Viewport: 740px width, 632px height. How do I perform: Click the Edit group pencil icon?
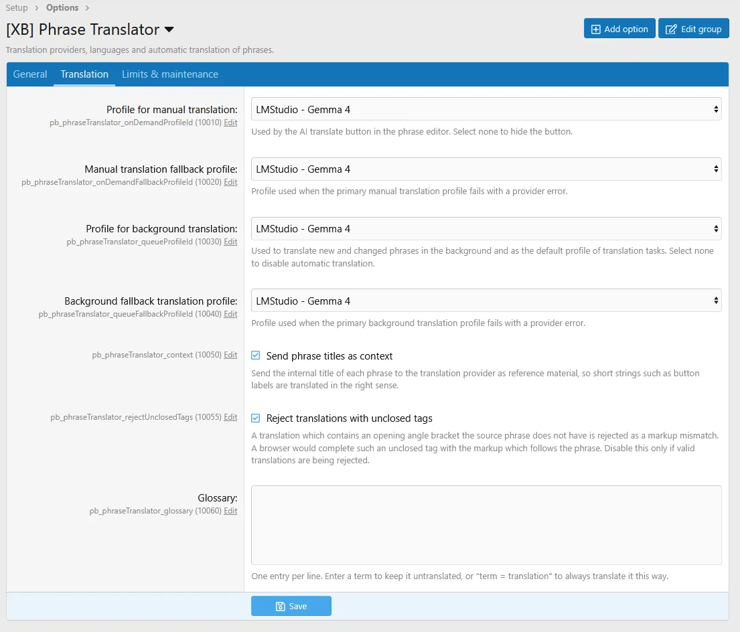tap(670, 29)
